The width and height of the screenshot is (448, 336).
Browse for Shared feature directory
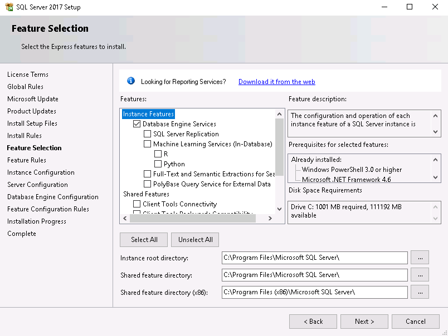coord(420,275)
